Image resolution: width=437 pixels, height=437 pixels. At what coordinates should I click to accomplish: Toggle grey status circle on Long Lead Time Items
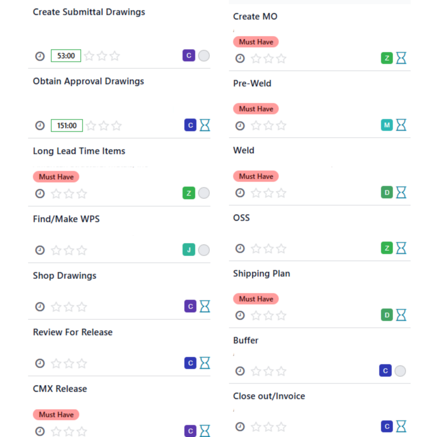tap(204, 193)
